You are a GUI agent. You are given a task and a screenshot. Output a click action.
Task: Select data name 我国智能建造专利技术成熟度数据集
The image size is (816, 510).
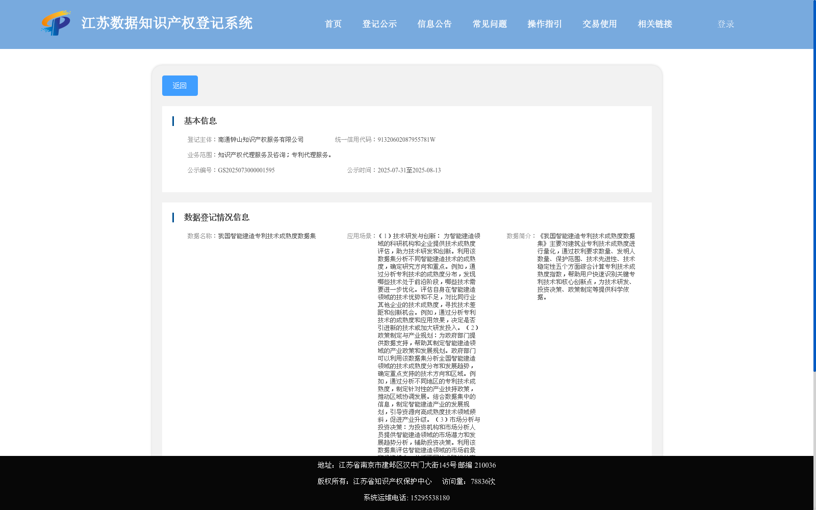[267, 236]
